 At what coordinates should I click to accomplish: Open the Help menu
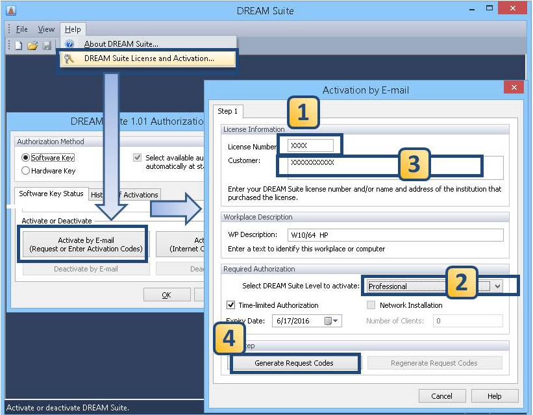point(73,29)
